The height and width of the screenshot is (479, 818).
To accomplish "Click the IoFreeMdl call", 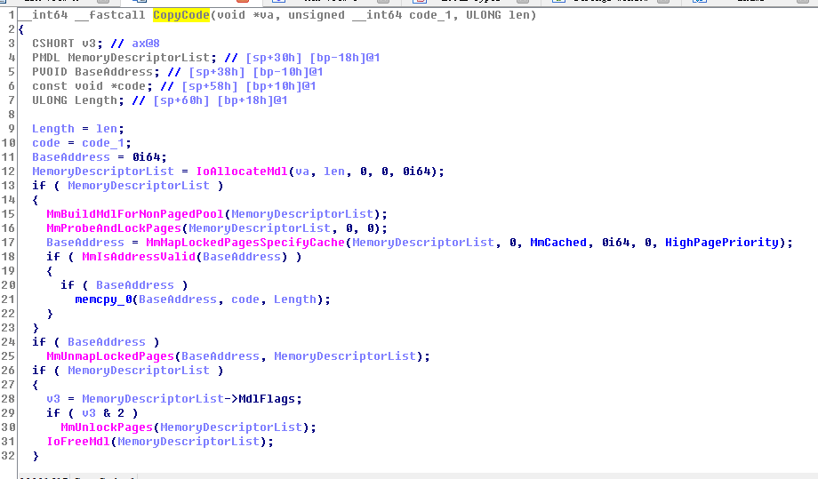I will click(x=77, y=442).
